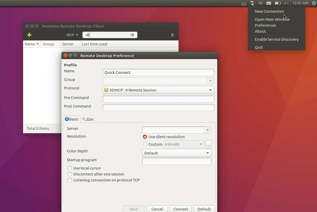This screenshot has width=317, height=212.
Task: Click the Default button
Action: pyautogui.click(x=204, y=209)
